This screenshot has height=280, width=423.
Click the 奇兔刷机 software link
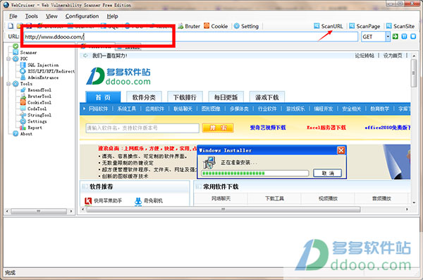[149, 200]
